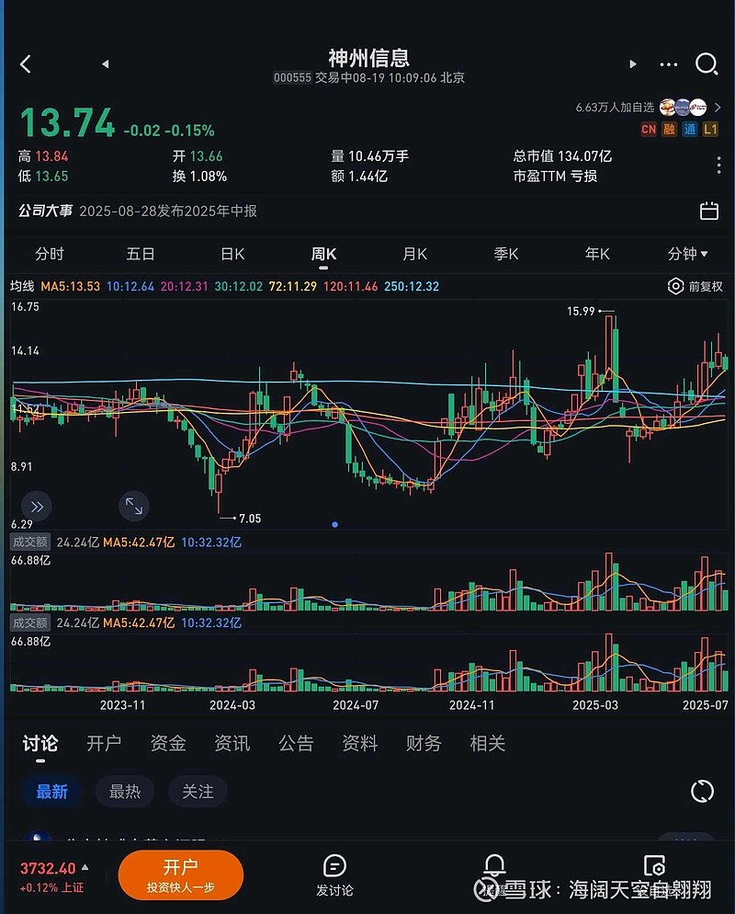
Task: Go to previous stock with left triangle
Action: 105,63
